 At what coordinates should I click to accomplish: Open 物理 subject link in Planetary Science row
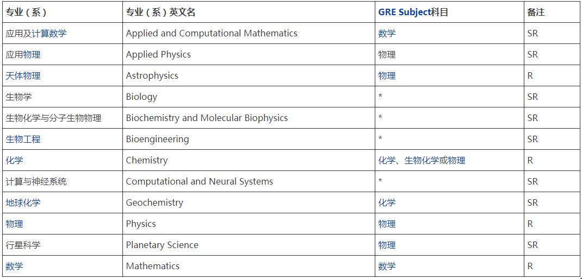(387, 245)
